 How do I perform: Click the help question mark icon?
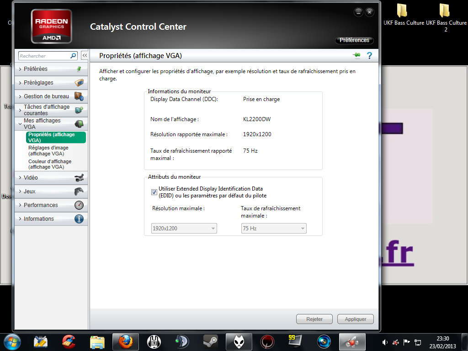point(369,56)
